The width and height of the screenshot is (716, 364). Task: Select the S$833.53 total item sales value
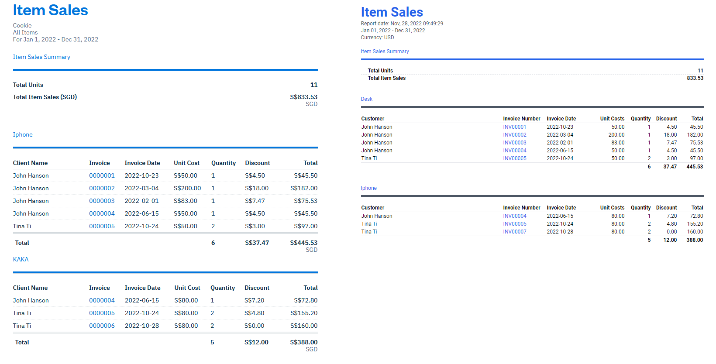(x=303, y=97)
